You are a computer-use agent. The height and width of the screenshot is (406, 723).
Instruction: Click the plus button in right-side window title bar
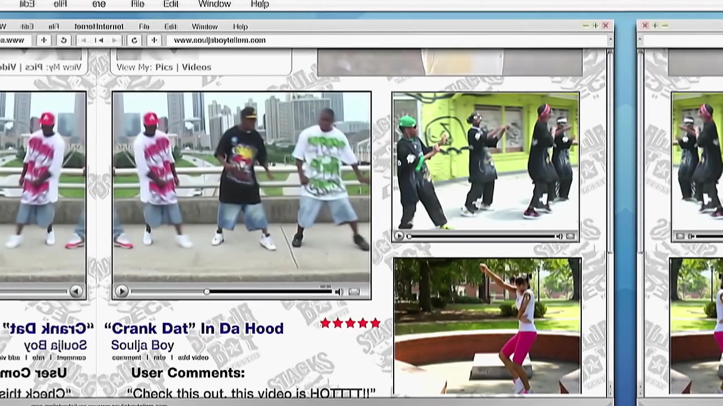click(655, 25)
